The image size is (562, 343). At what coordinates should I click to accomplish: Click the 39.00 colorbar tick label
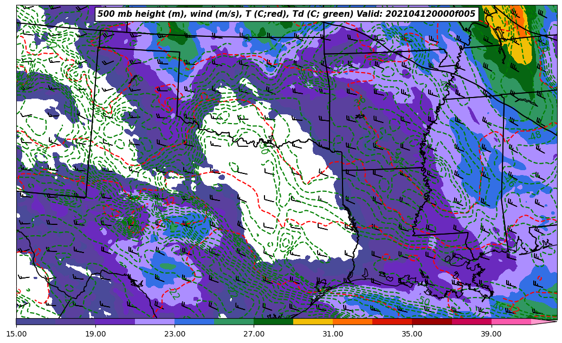[x=491, y=334]
